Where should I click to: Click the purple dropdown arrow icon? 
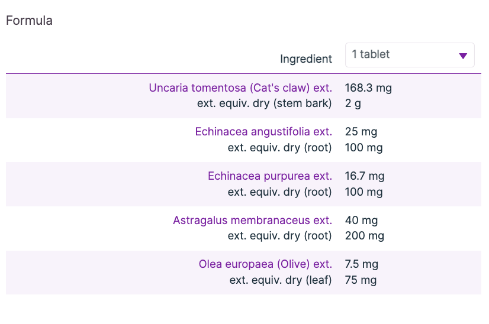(463, 56)
